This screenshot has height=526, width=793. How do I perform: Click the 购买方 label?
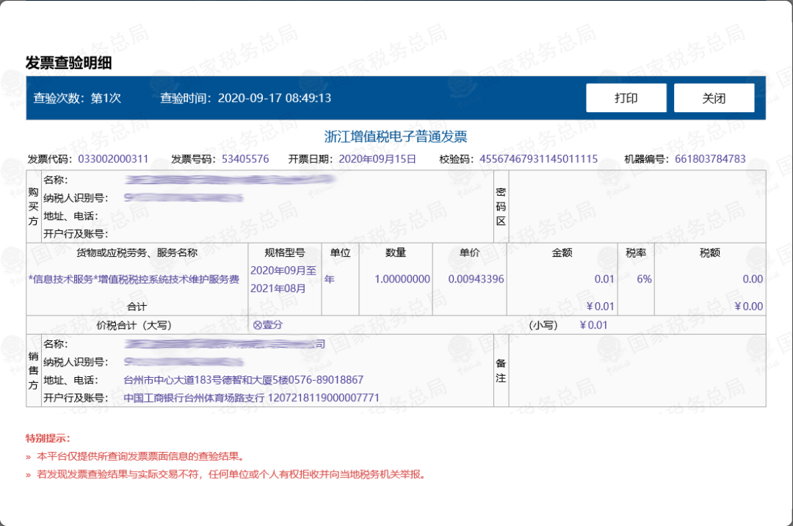(x=33, y=207)
